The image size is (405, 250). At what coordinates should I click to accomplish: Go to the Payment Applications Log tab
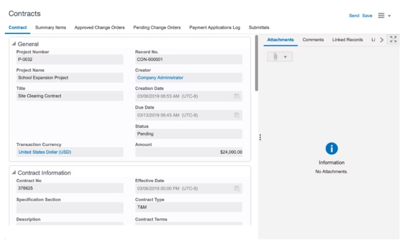click(x=215, y=27)
